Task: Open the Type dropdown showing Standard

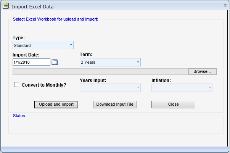Action: (43, 45)
